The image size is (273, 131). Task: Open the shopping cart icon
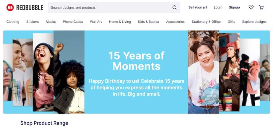click(261, 7)
